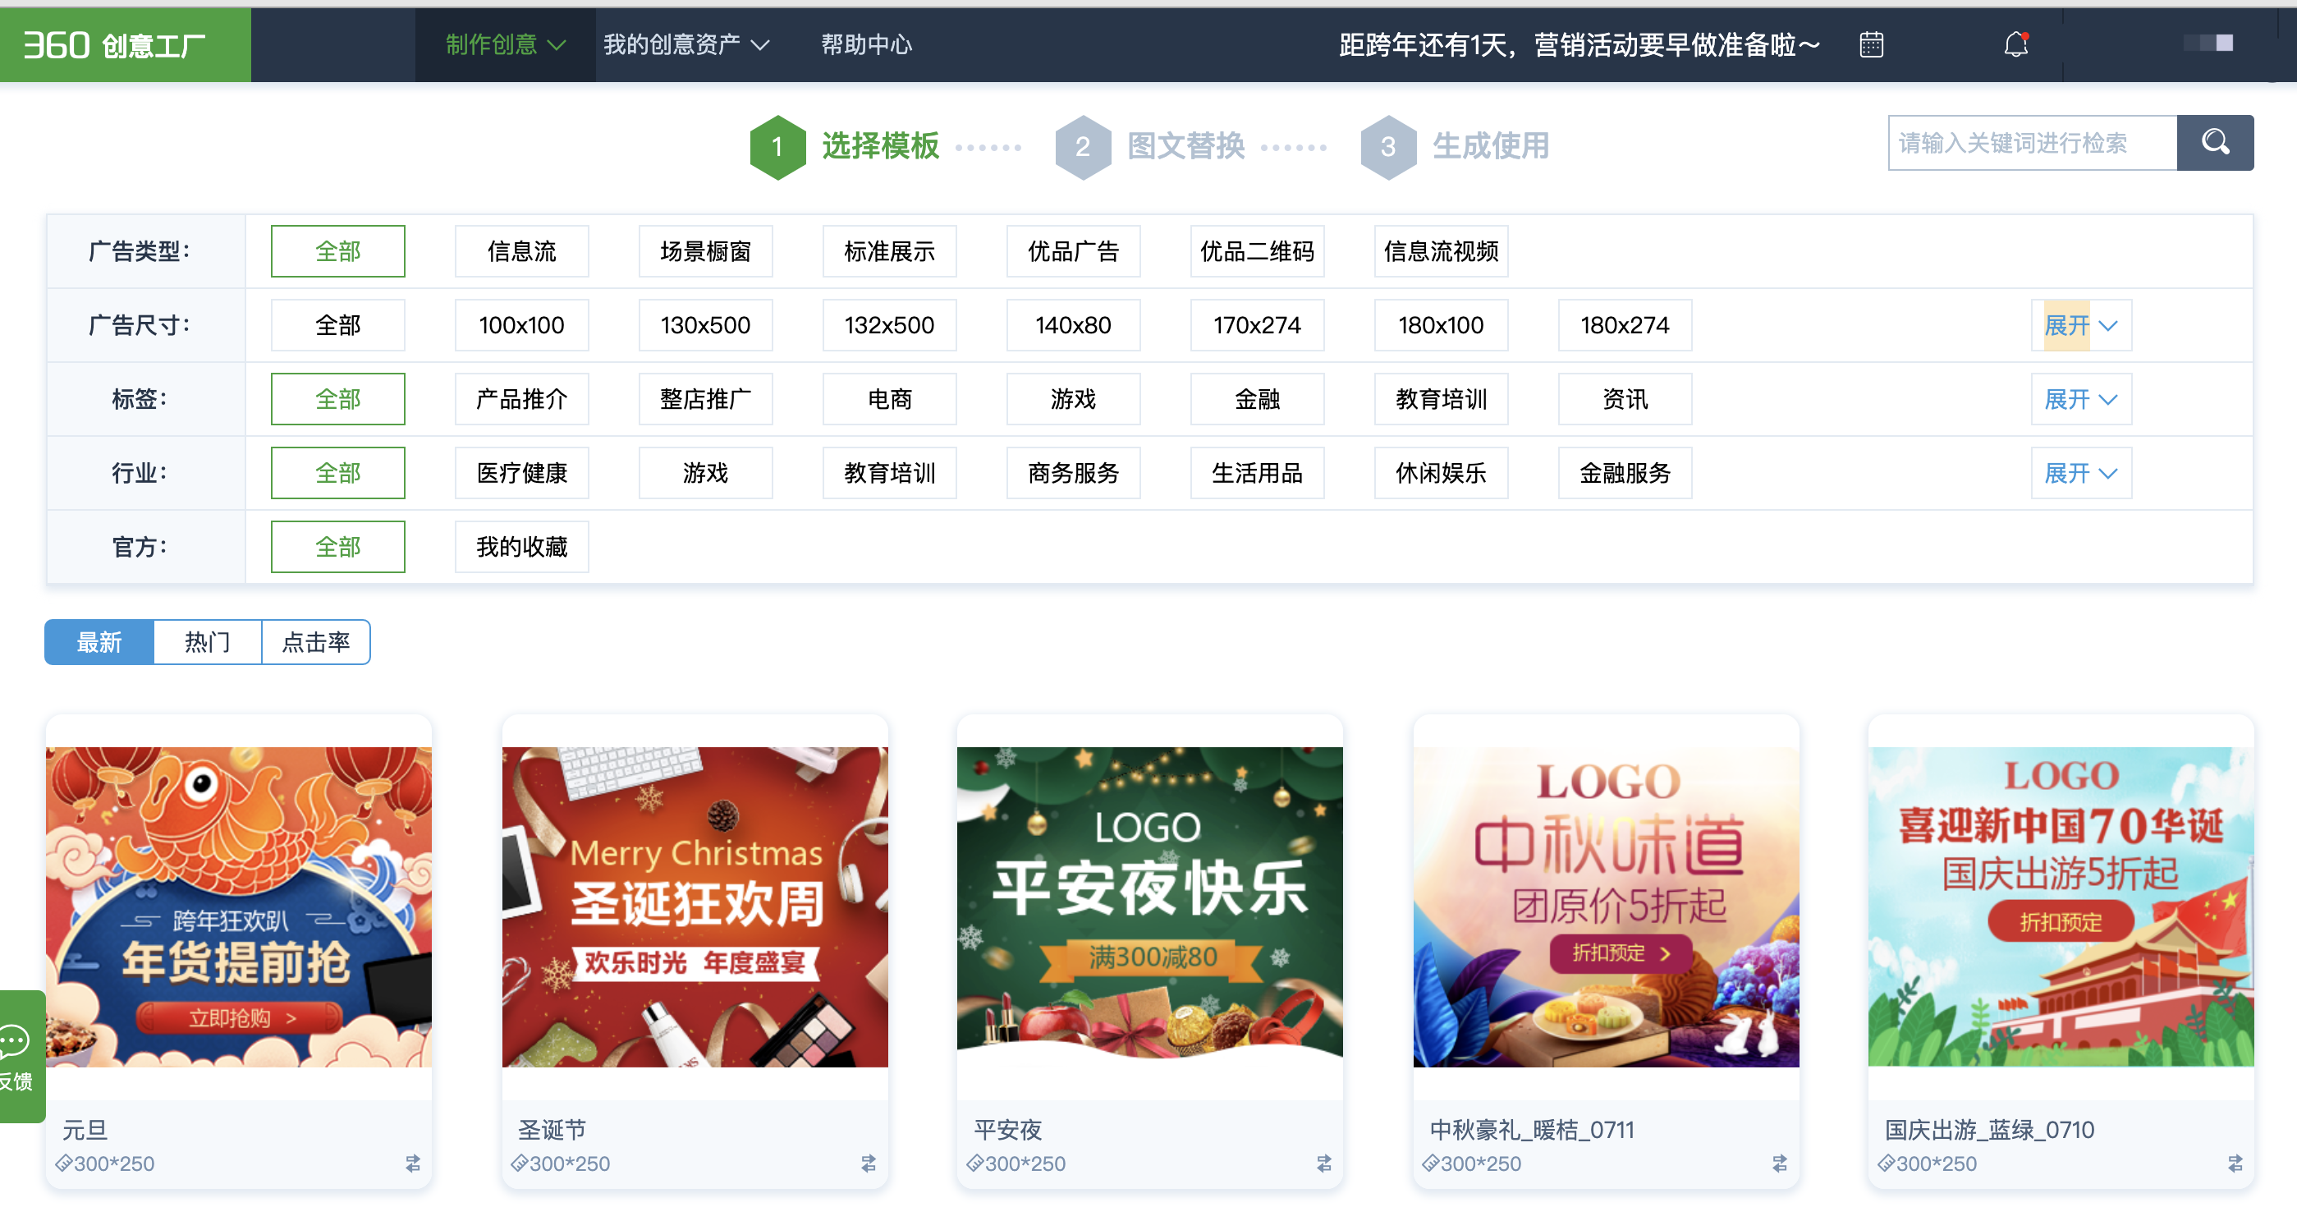This screenshot has width=2297, height=1207.
Task: Filter industry by 休闲娱乐
Action: click(1441, 474)
